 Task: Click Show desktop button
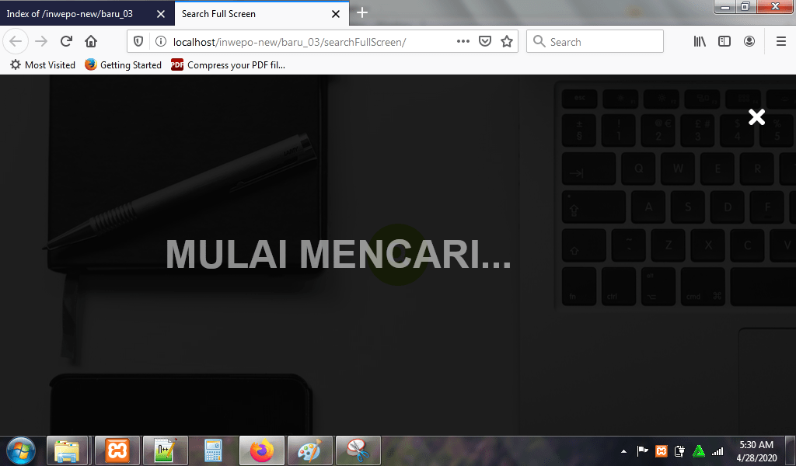pyautogui.click(x=791, y=450)
